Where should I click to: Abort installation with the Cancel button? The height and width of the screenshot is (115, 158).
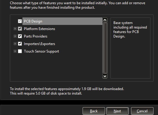[142, 111]
